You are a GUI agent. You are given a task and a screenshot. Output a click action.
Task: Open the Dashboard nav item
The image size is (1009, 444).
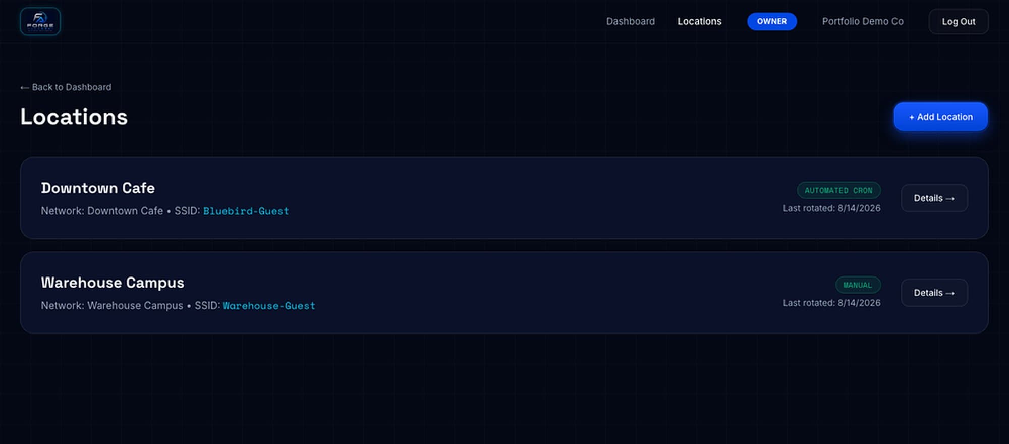(630, 21)
